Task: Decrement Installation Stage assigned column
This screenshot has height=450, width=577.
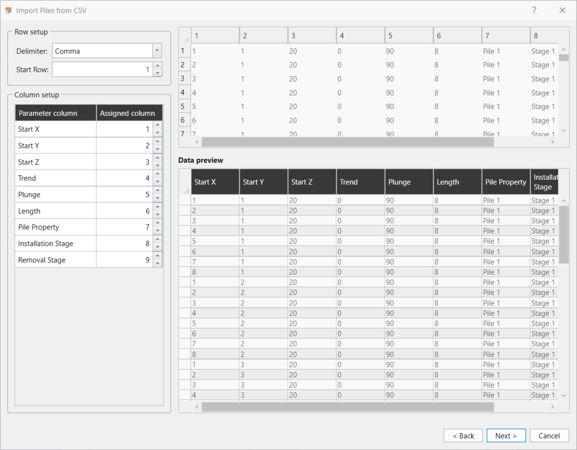Action: [158, 247]
